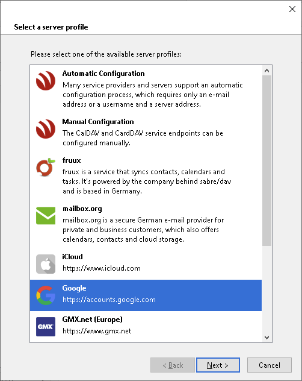Image resolution: width=302 pixels, height=381 pixels.
Task: Select the fruux apple-shaped icon
Action: tap(46, 168)
